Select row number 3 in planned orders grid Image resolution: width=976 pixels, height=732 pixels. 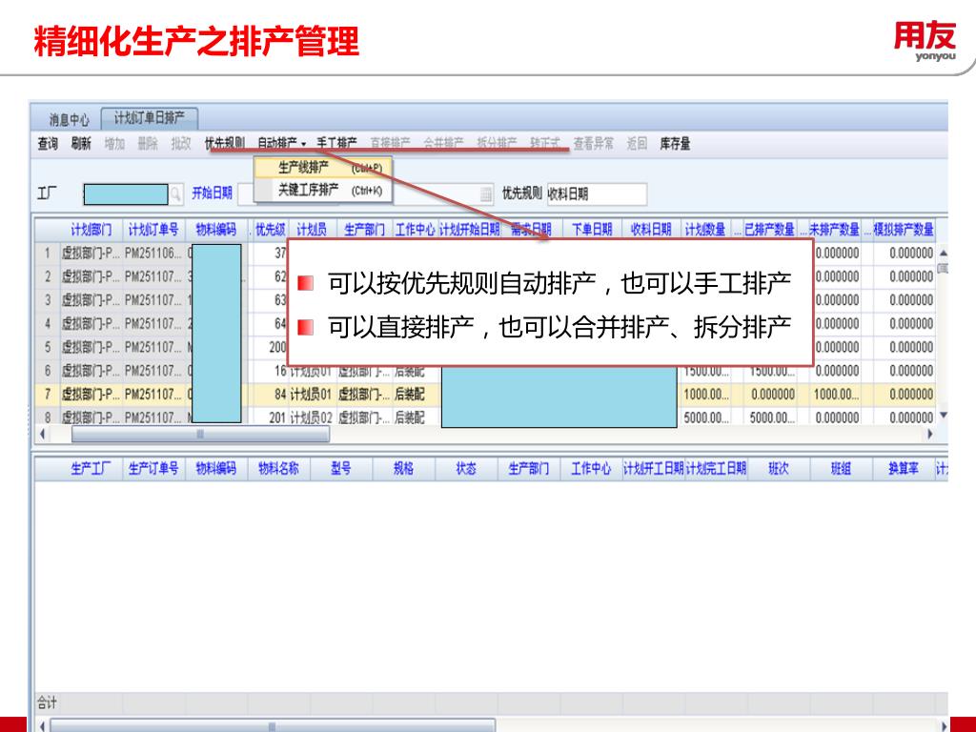48,300
